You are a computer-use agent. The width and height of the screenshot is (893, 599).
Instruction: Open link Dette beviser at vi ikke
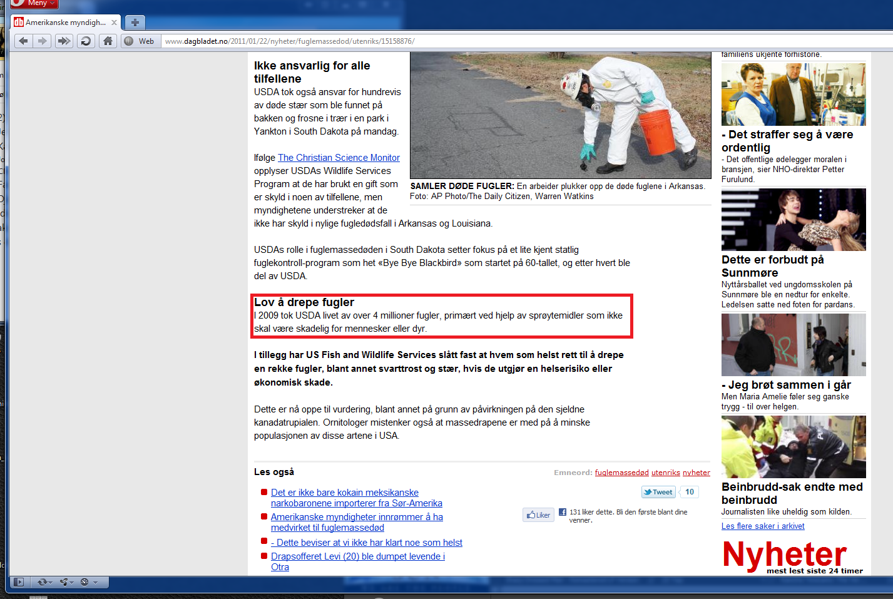click(x=367, y=543)
